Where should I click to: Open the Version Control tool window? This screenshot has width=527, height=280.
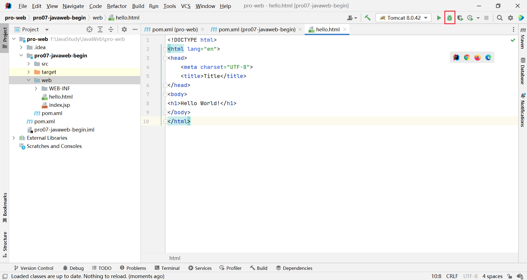pyautogui.click(x=33, y=268)
